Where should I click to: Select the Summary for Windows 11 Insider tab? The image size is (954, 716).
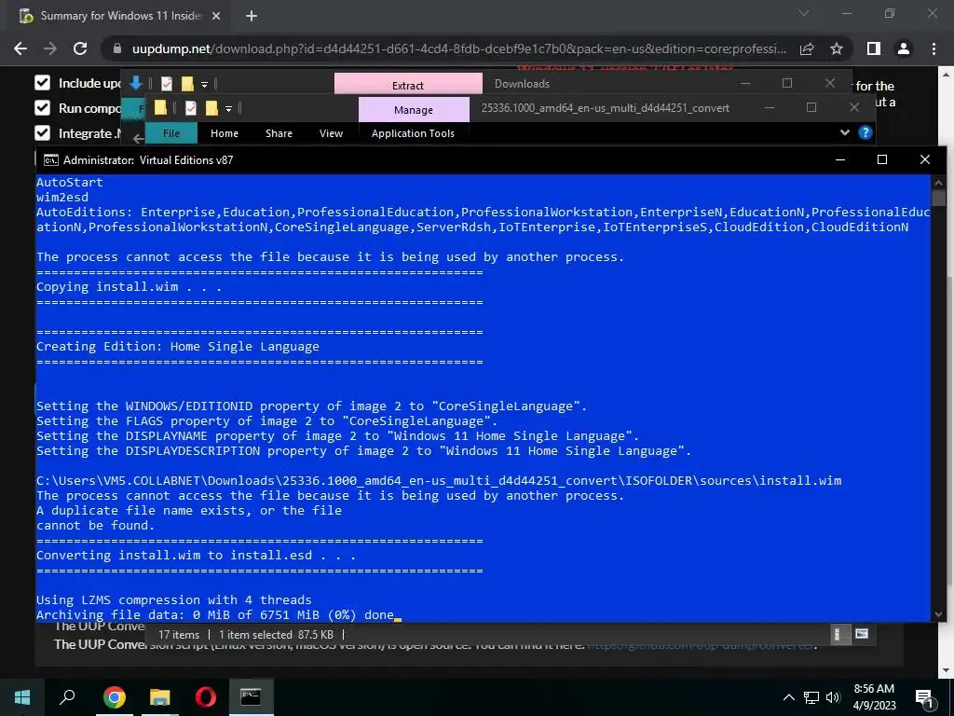tap(120, 16)
